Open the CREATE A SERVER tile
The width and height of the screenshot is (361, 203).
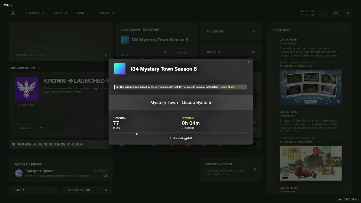[231, 169]
